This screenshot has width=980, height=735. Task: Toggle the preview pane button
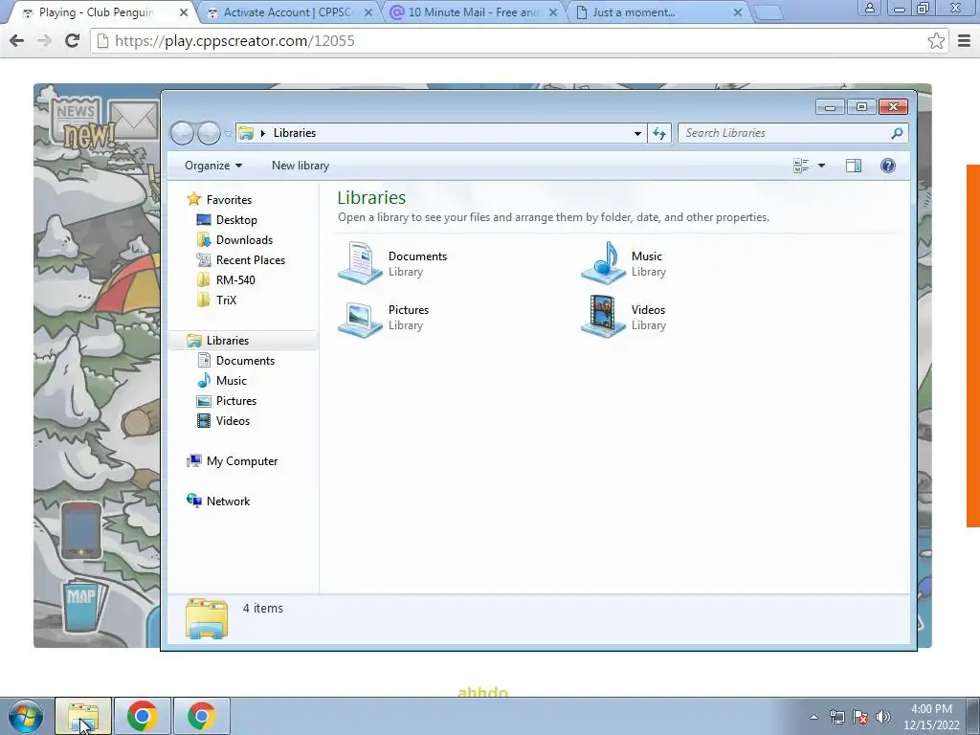pos(853,166)
